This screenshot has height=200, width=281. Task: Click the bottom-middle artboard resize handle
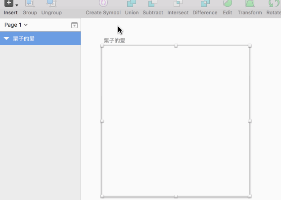[176, 197]
